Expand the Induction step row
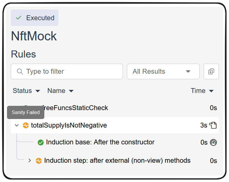 tap(30, 161)
